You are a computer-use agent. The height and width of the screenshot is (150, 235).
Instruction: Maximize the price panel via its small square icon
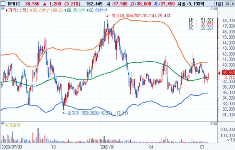(x=212, y=9)
